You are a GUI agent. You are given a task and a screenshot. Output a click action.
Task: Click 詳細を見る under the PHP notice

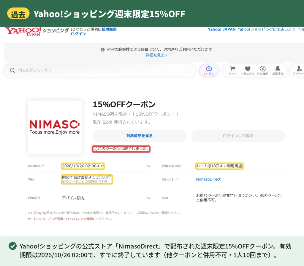click(x=156, y=55)
